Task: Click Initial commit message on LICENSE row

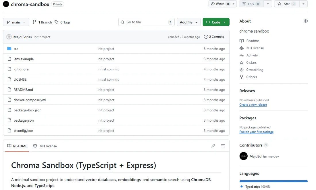Action: coord(108,80)
